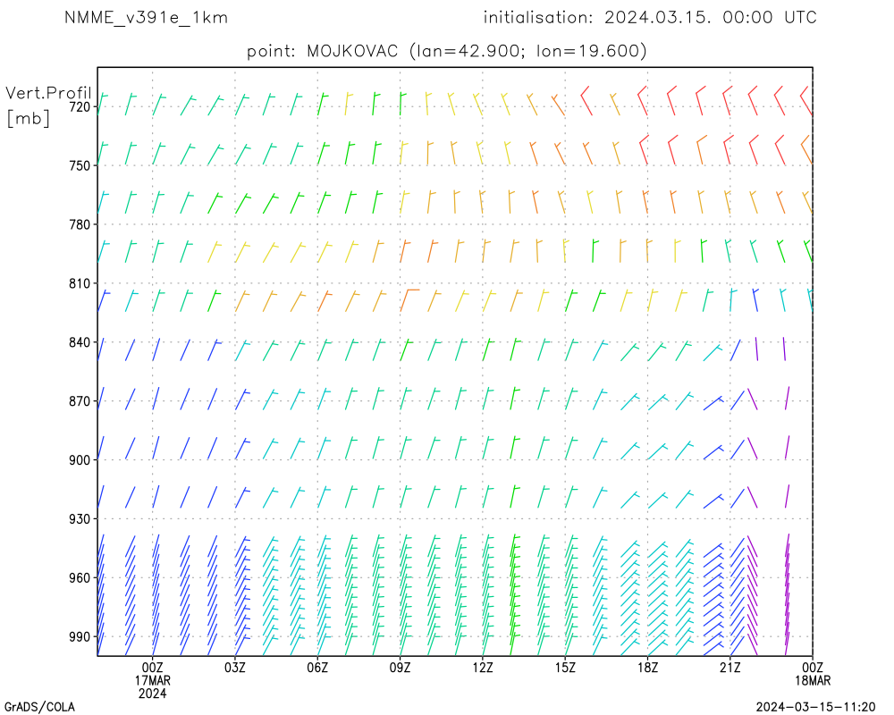Click the initialisation date text 2024.03.15. 00:00 UTC
This screenshot has height=715, width=894.
(x=711, y=18)
